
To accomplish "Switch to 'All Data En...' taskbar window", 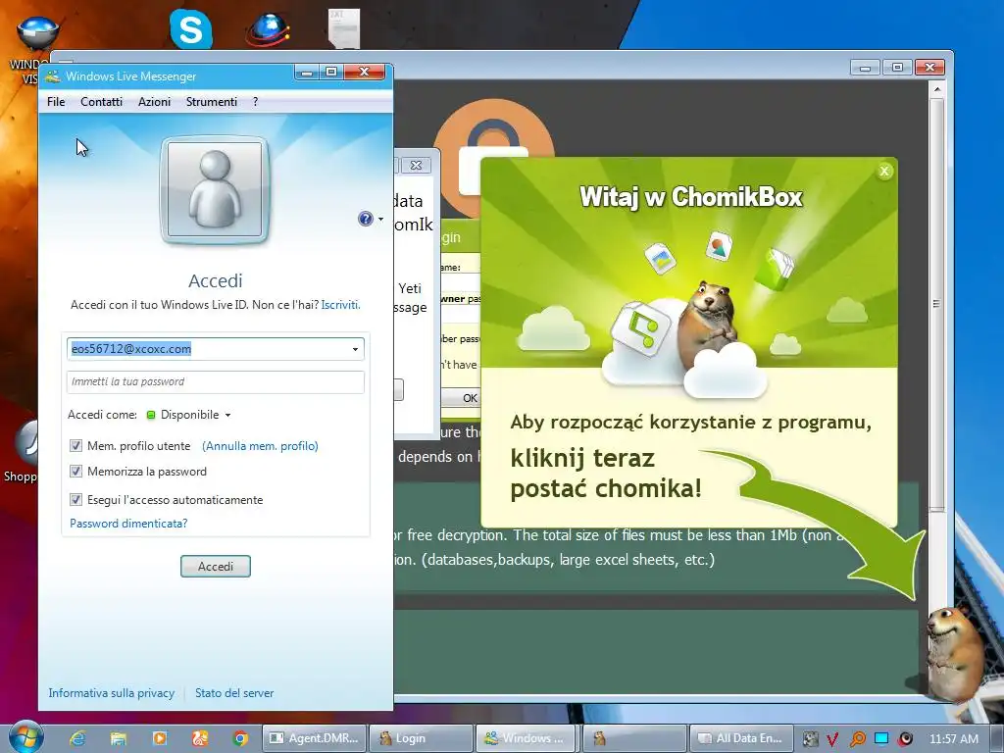I will pyautogui.click(x=741, y=738).
